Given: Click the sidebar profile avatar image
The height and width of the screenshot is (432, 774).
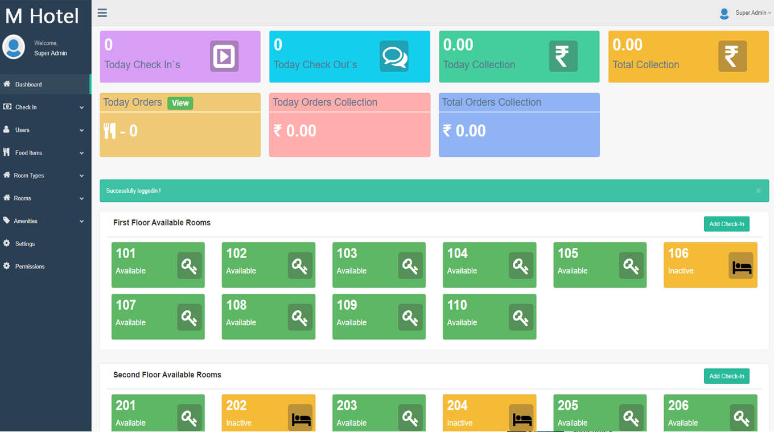Looking at the screenshot, I should pyautogui.click(x=14, y=47).
